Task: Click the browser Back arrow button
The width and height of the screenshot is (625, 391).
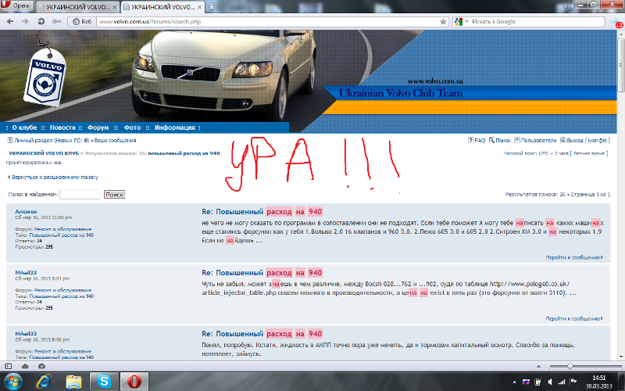Action: pyautogui.click(x=9, y=20)
